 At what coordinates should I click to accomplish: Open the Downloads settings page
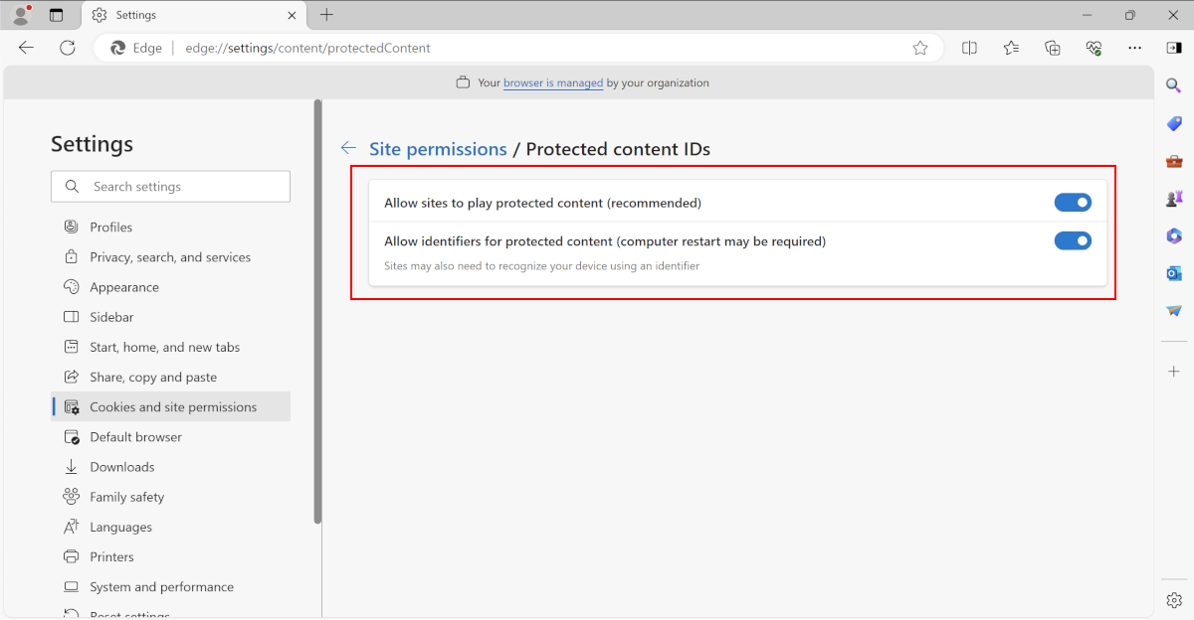point(122,467)
